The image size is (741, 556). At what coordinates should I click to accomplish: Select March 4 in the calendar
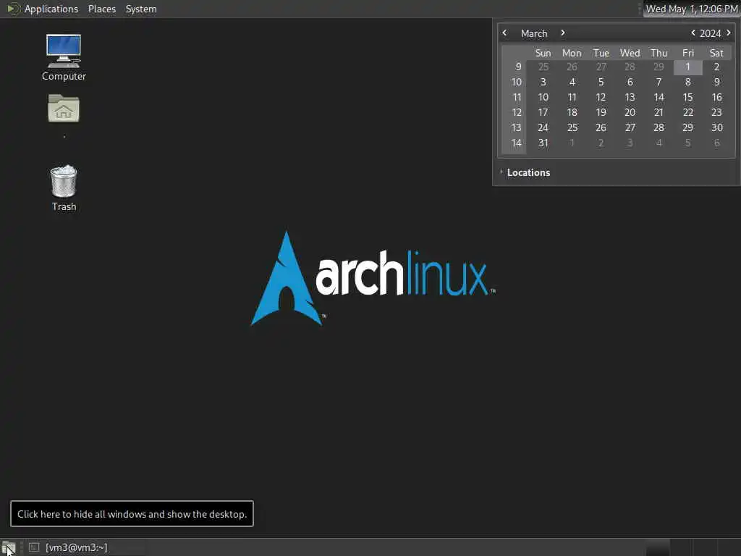tap(572, 82)
